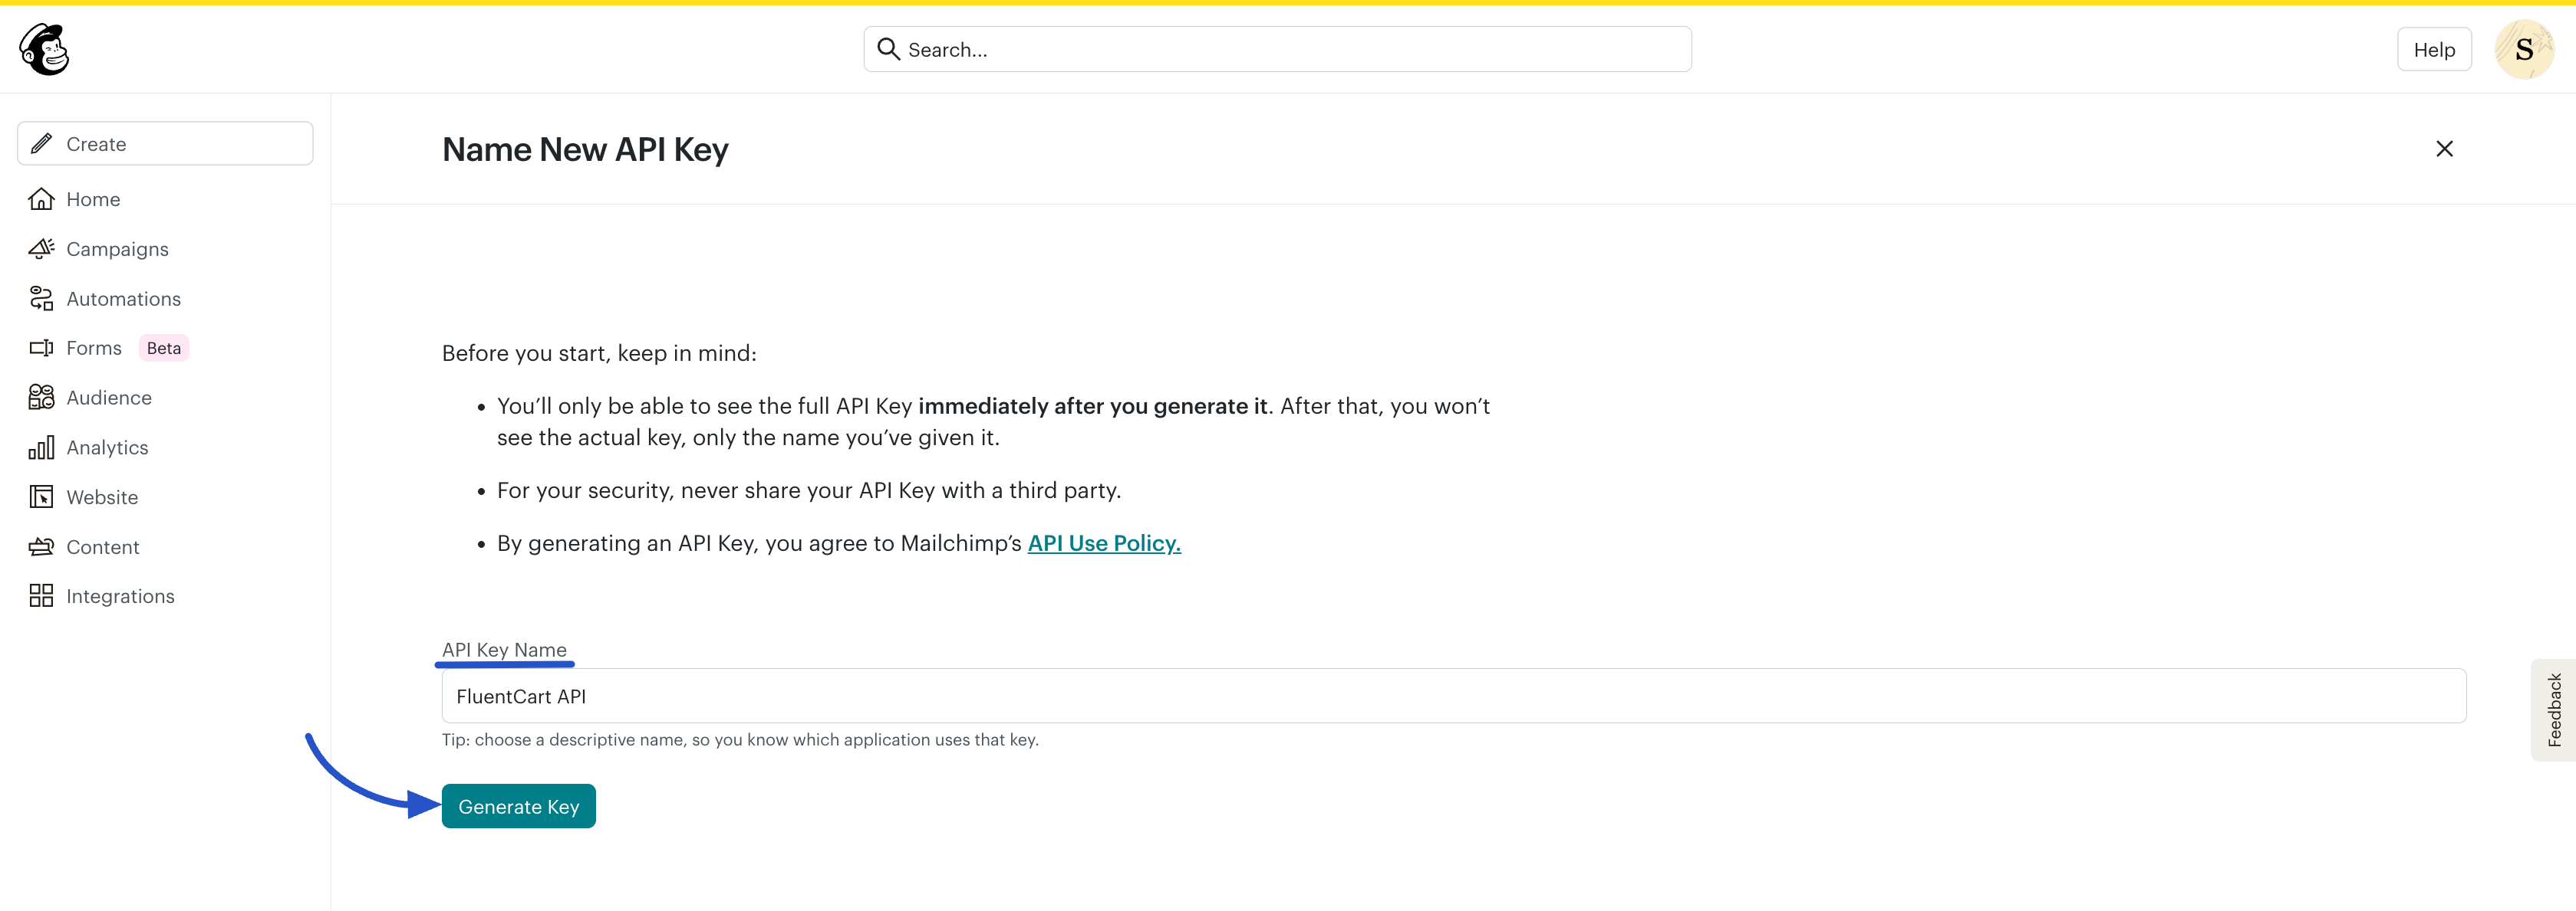
Task: Close the Name New API Key dialog
Action: click(x=2444, y=149)
